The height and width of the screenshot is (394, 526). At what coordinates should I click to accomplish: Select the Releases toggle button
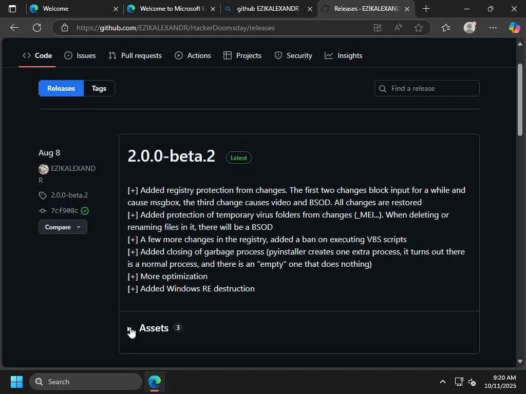[61, 88]
